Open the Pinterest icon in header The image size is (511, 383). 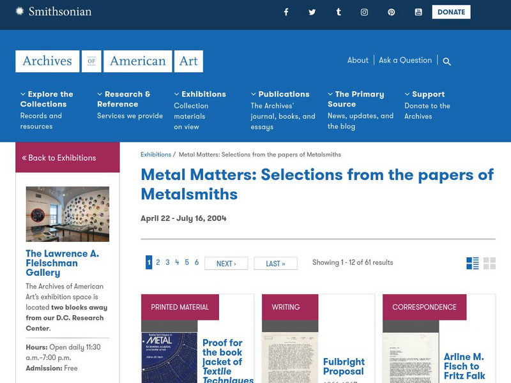click(391, 12)
